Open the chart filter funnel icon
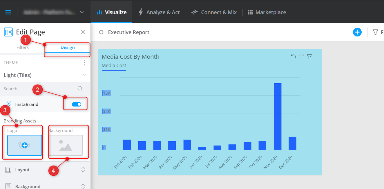The width and height of the screenshot is (384, 189). tap(309, 57)
